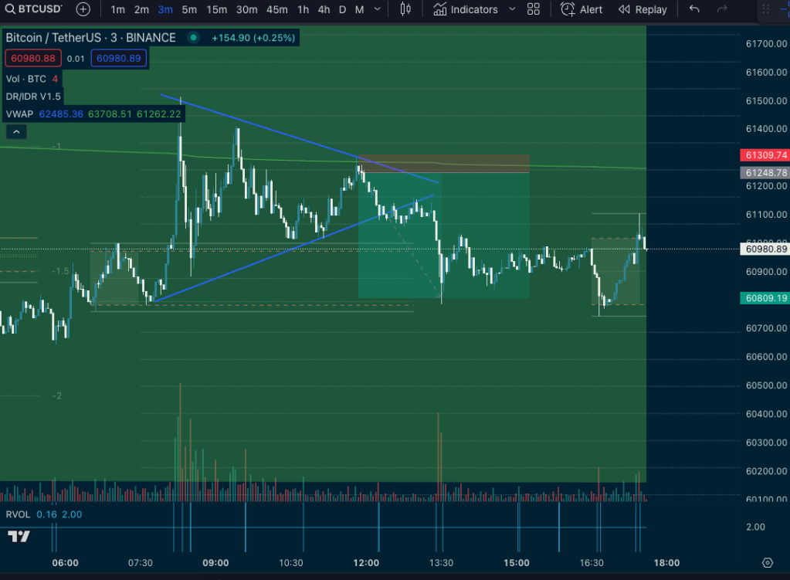Collapse the indicator legend with chevron
The height and width of the screenshot is (580, 790).
click(x=17, y=132)
